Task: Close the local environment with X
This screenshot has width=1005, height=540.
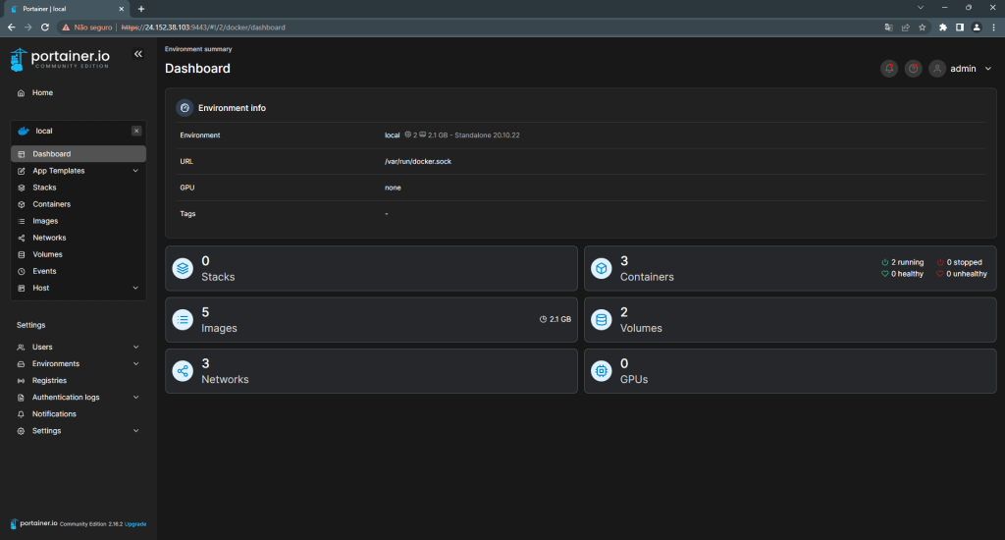Action: click(136, 131)
